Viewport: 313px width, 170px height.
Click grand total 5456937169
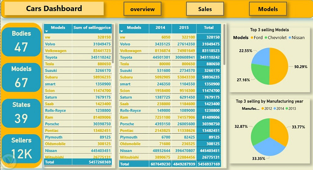coord(209,164)
